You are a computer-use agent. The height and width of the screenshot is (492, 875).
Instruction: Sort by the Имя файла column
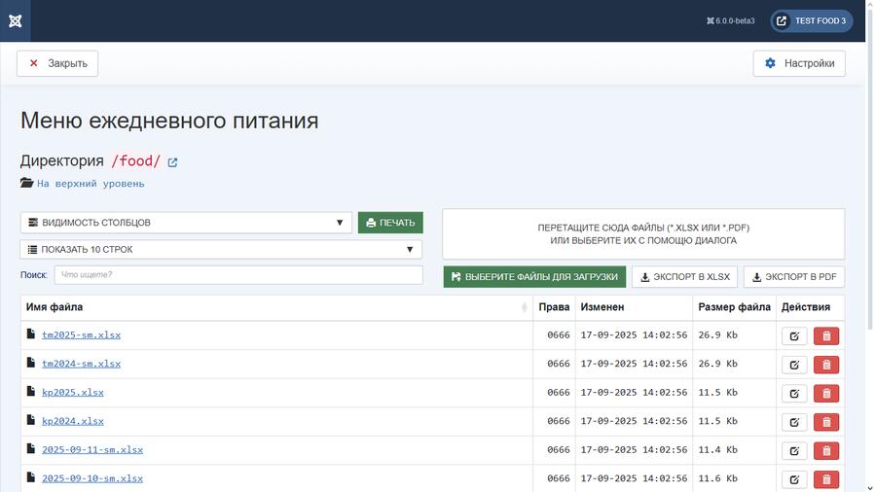coord(276,307)
